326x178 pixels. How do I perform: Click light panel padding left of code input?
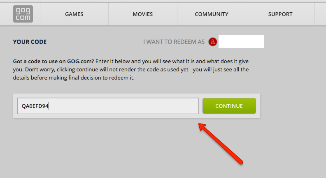tap(15, 106)
